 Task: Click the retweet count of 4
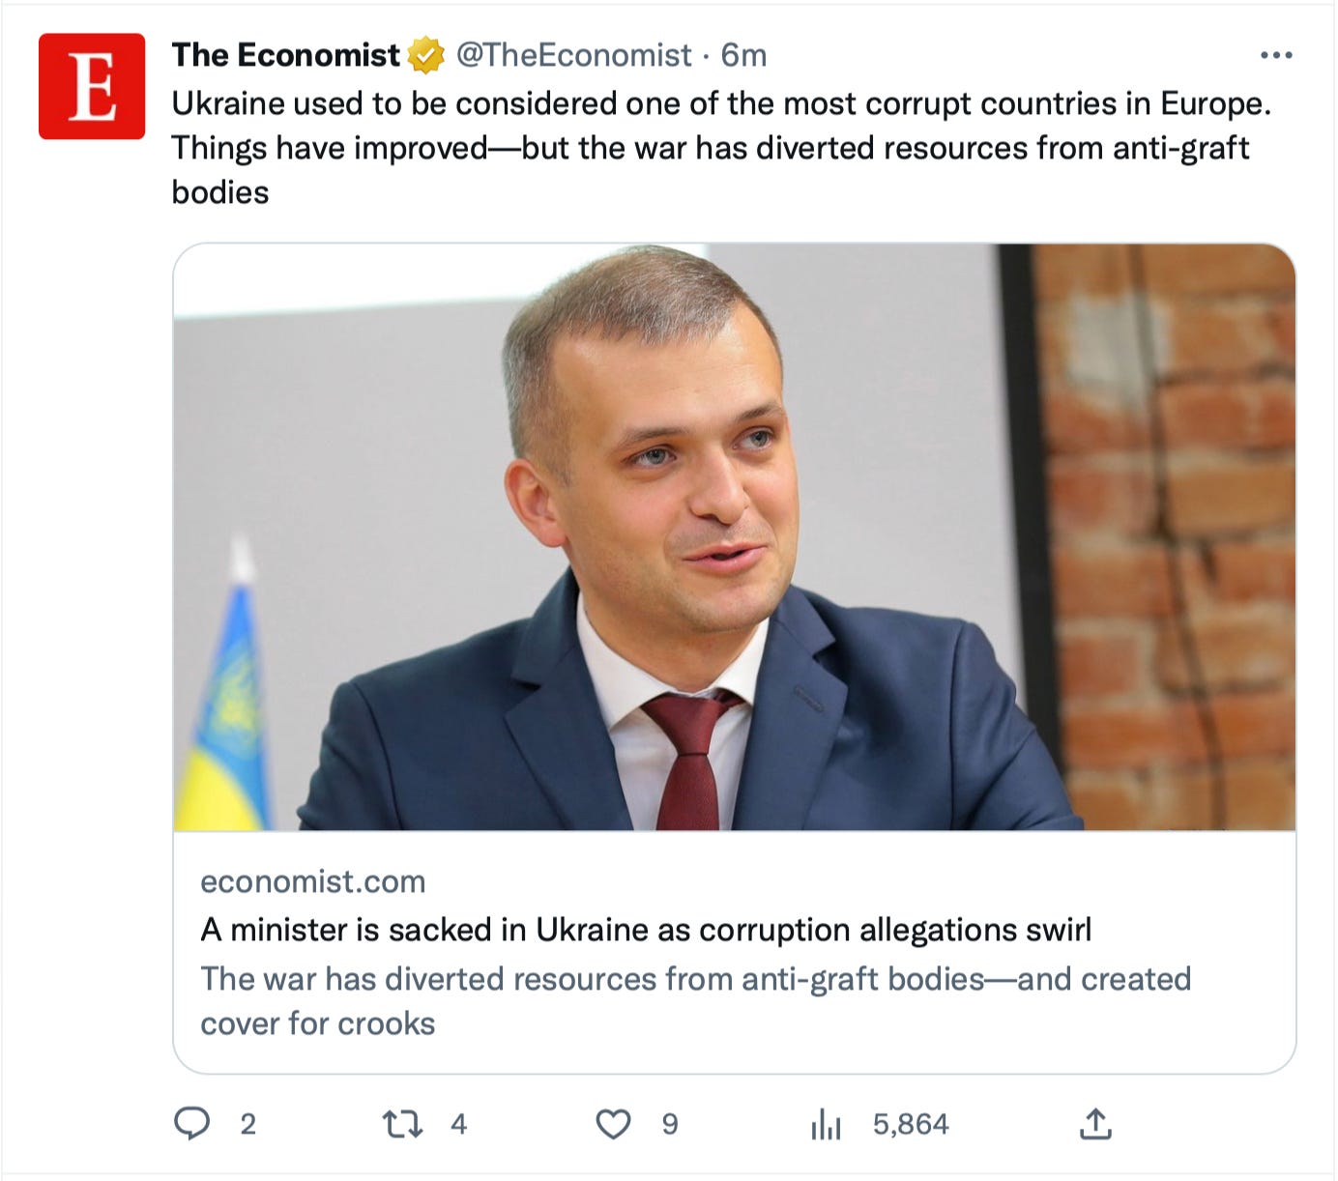459,1124
